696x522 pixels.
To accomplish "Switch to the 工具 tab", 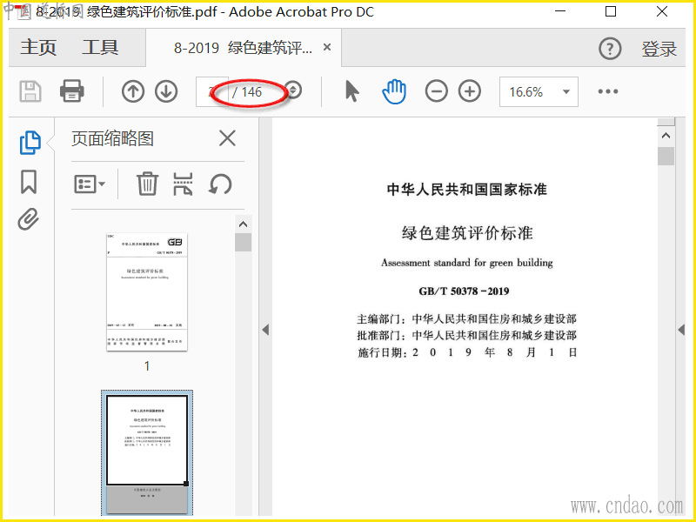I will pos(100,48).
